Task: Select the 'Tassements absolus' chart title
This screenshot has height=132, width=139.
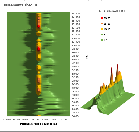Action: click(x=20, y=5)
